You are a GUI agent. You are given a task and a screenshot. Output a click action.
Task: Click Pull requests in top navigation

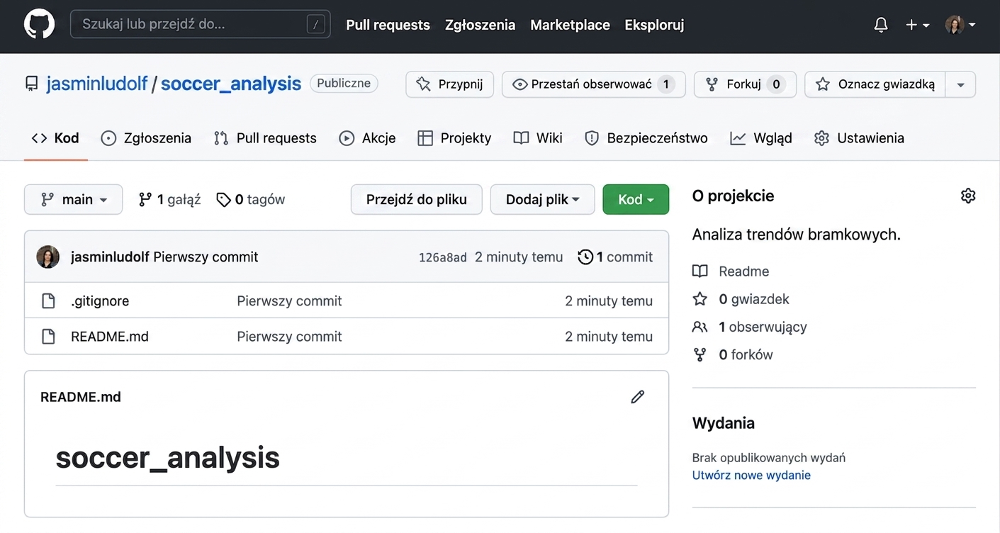click(x=388, y=25)
